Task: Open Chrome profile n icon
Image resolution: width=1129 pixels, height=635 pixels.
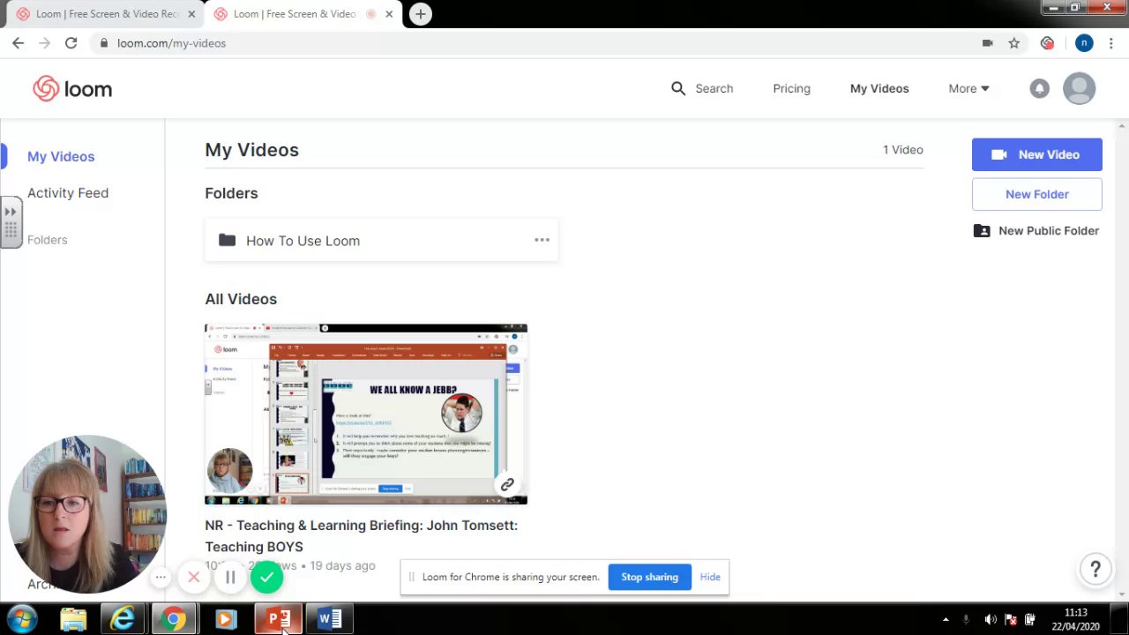Action: tap(1084, 42)
